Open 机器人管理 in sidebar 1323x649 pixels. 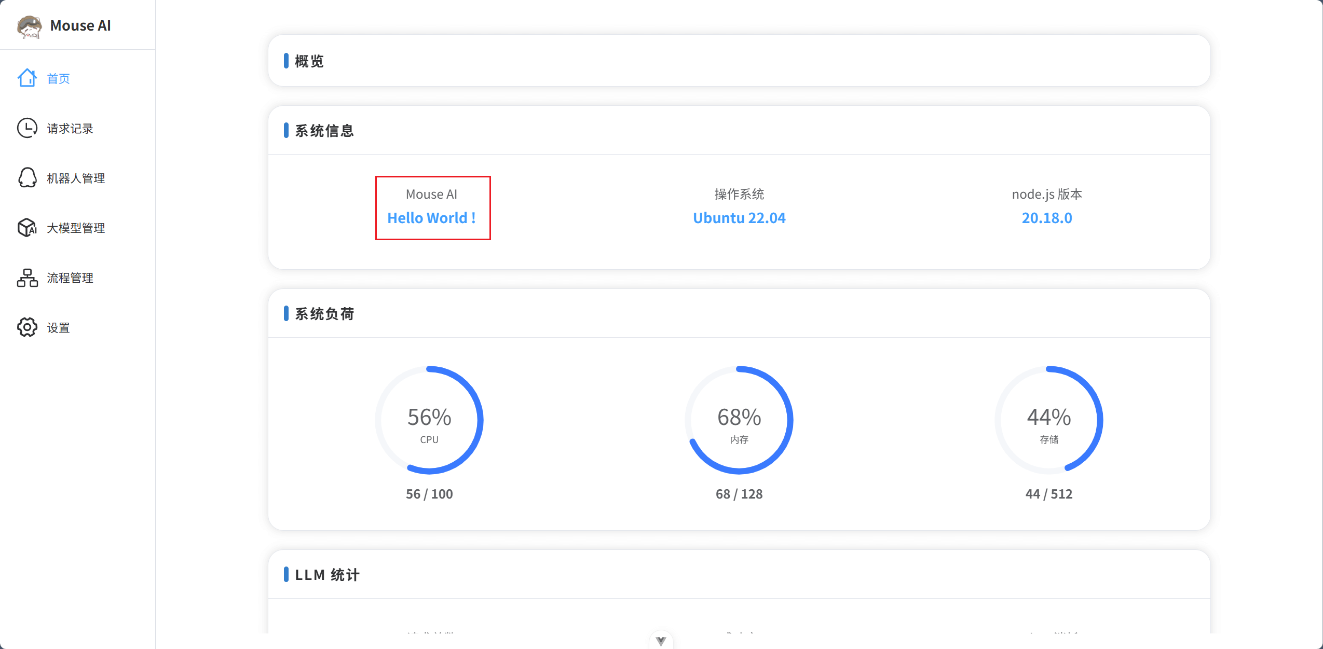tap(76, 178)
